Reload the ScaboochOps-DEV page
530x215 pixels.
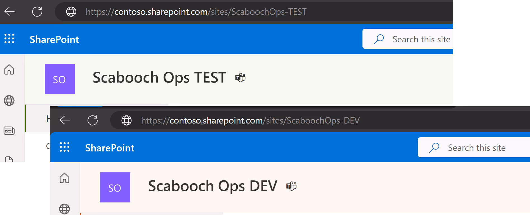93,120
